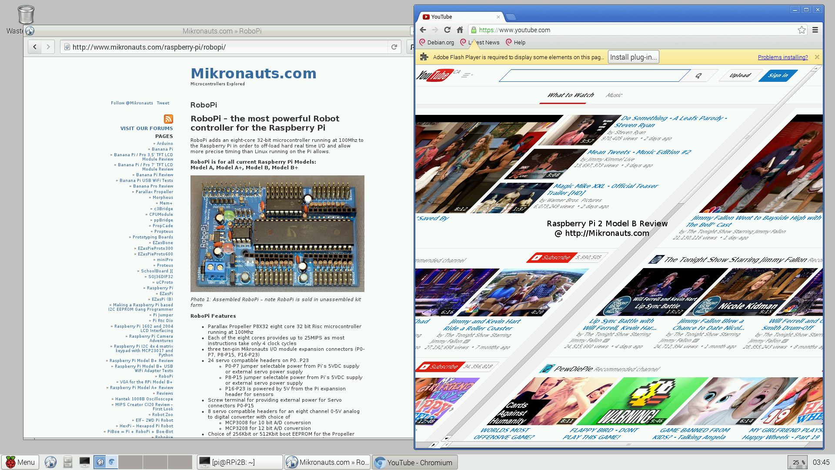835x470 pixels.
Task: Dismiss the Flash Player infobar
Action: (817, 57)
